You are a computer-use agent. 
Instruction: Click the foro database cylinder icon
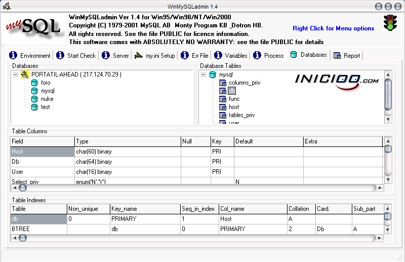[x=34, y=83]
